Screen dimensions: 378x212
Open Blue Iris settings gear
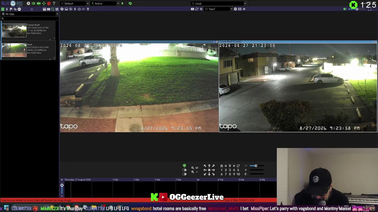pos(28,4)
